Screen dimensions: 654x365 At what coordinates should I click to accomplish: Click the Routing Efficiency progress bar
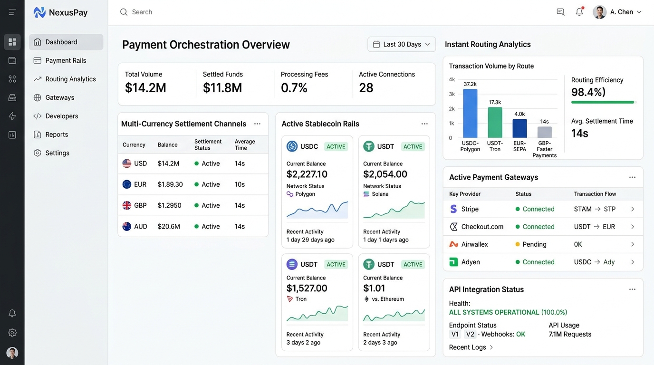click(604, 102)
